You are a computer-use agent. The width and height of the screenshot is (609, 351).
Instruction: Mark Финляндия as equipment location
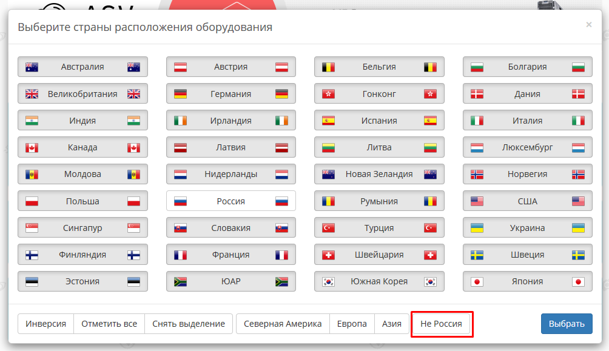pyautogui.click(x=82, y=255)
